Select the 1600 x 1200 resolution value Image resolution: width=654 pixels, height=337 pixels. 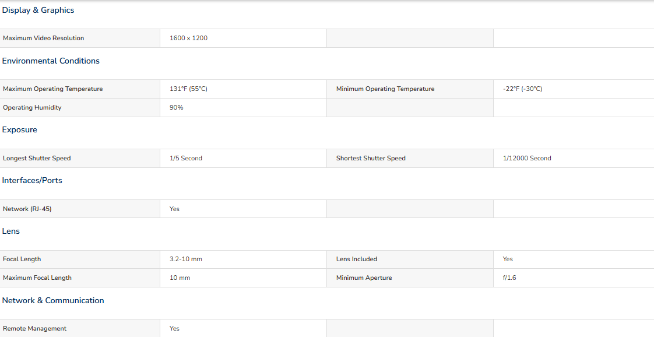(188, 38)
